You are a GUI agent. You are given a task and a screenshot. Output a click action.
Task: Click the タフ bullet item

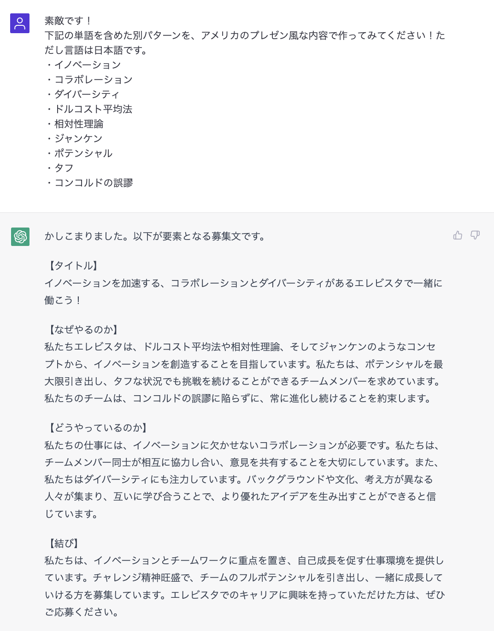[64, 168]
